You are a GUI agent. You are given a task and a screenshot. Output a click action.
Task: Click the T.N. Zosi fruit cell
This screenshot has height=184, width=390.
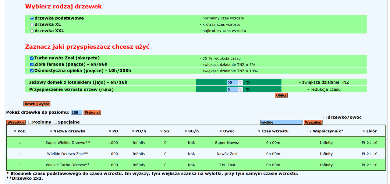pos(227,165)
